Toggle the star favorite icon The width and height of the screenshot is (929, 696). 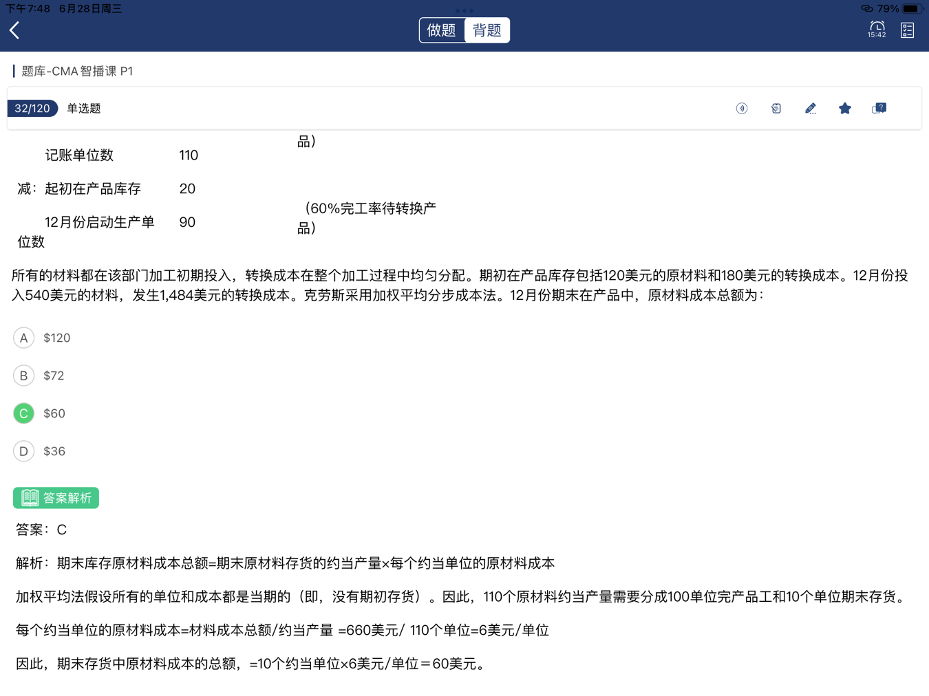point(845,109)
